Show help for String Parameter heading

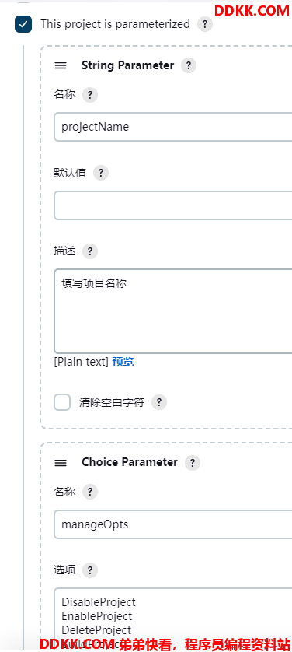click(189, 65)
